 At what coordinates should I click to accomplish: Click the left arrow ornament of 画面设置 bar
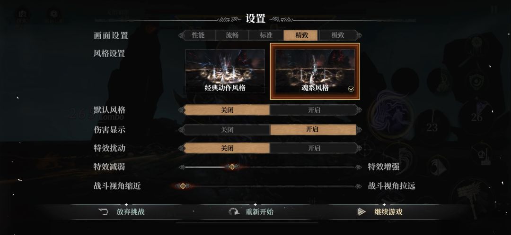click(182, 35)
